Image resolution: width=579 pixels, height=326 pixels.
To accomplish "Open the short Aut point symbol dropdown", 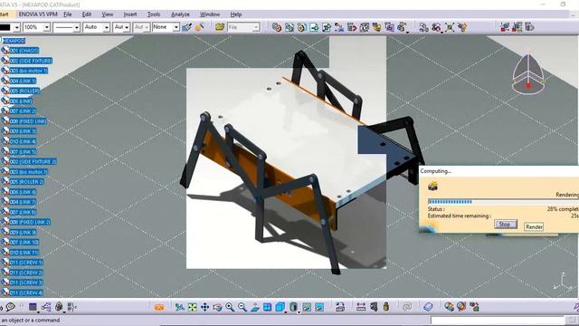I will coord(127,27).
